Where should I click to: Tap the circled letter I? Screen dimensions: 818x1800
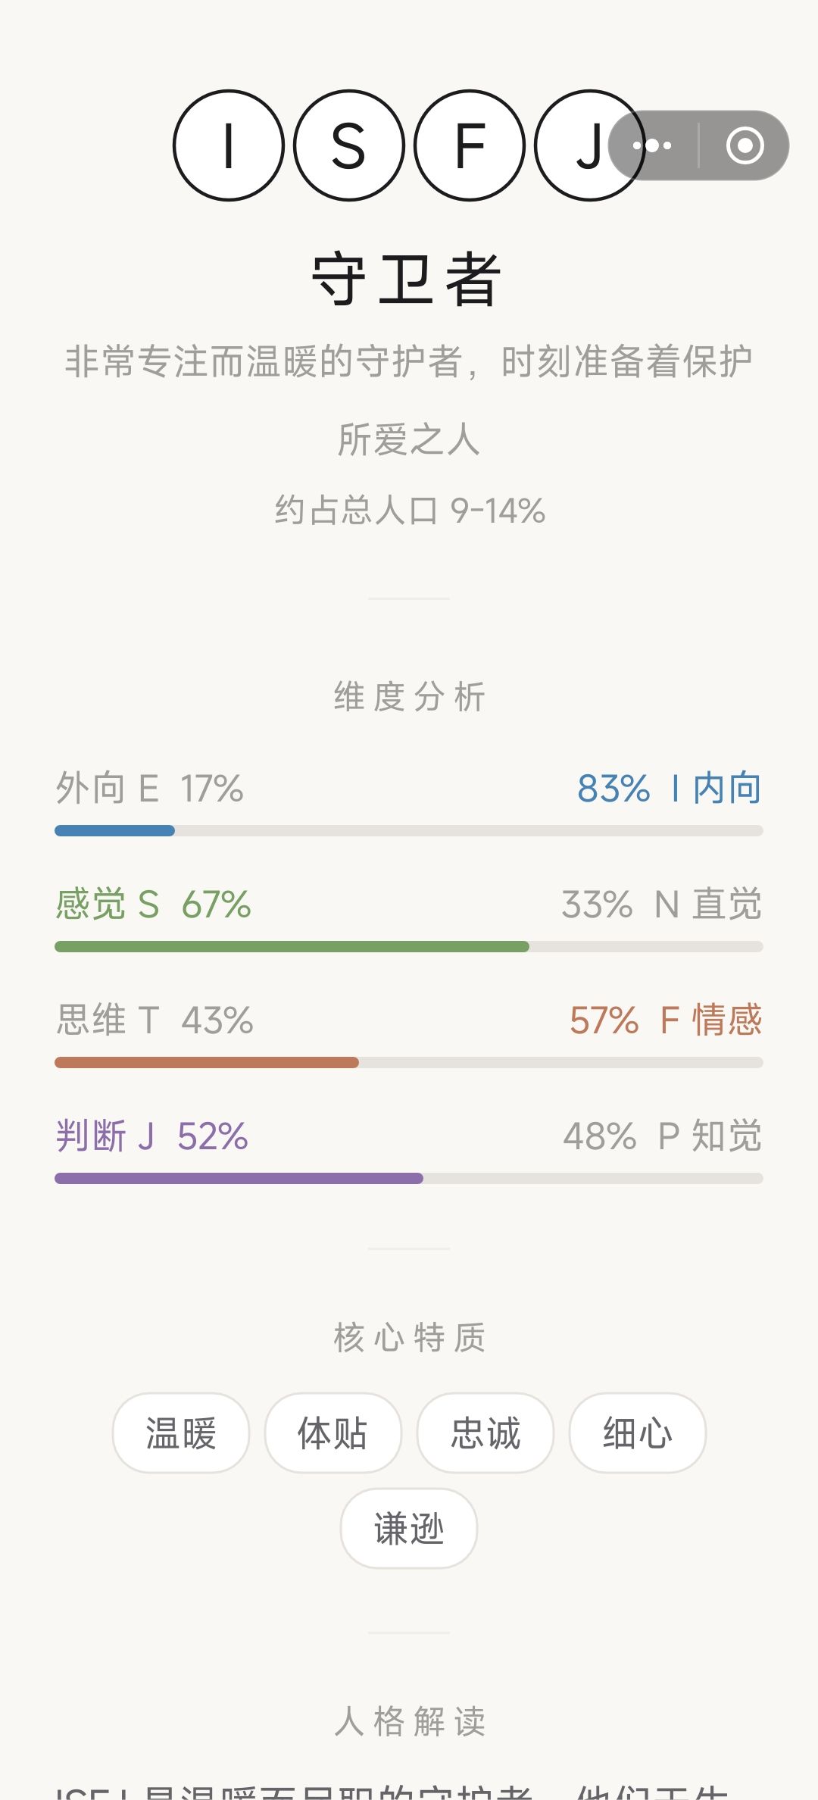[228, 145]
